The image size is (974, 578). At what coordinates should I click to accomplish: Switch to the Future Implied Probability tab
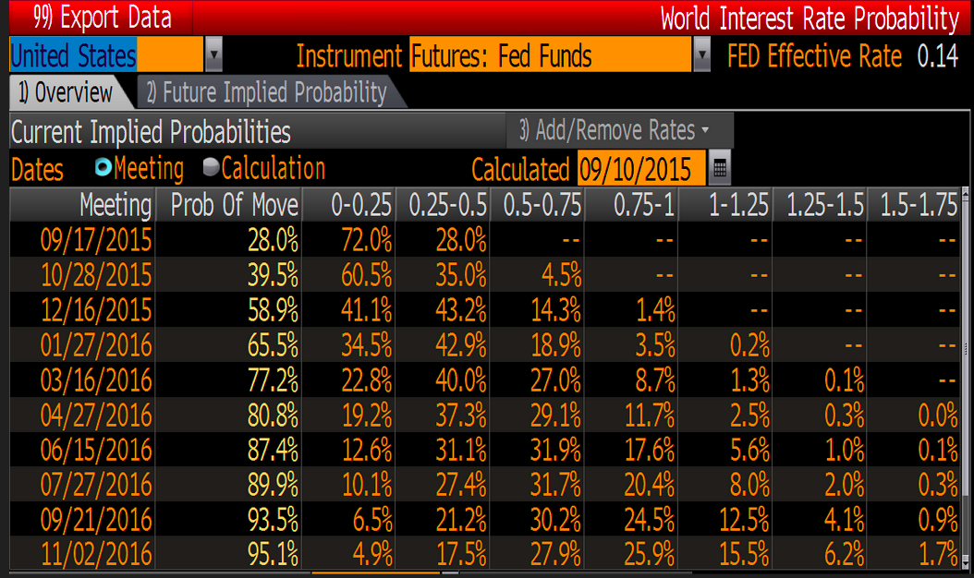267,92
